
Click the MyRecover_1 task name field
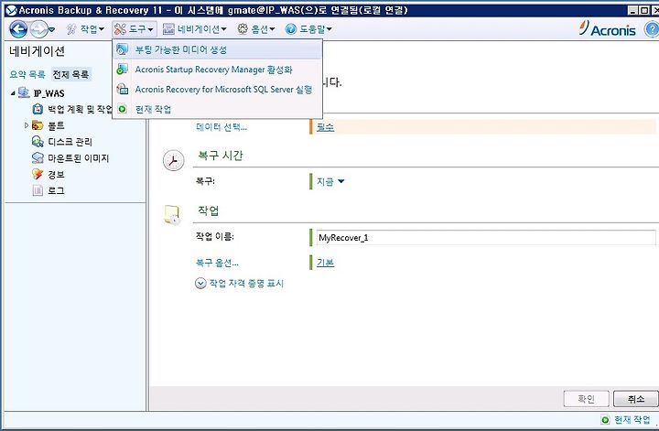(x=485, y=237)
